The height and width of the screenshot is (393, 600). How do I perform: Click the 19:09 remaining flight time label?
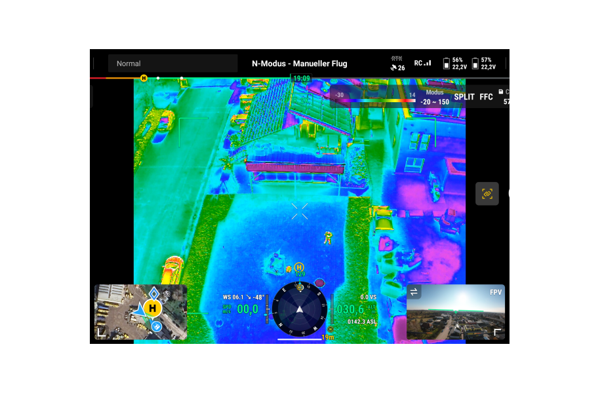click(301, 79)
